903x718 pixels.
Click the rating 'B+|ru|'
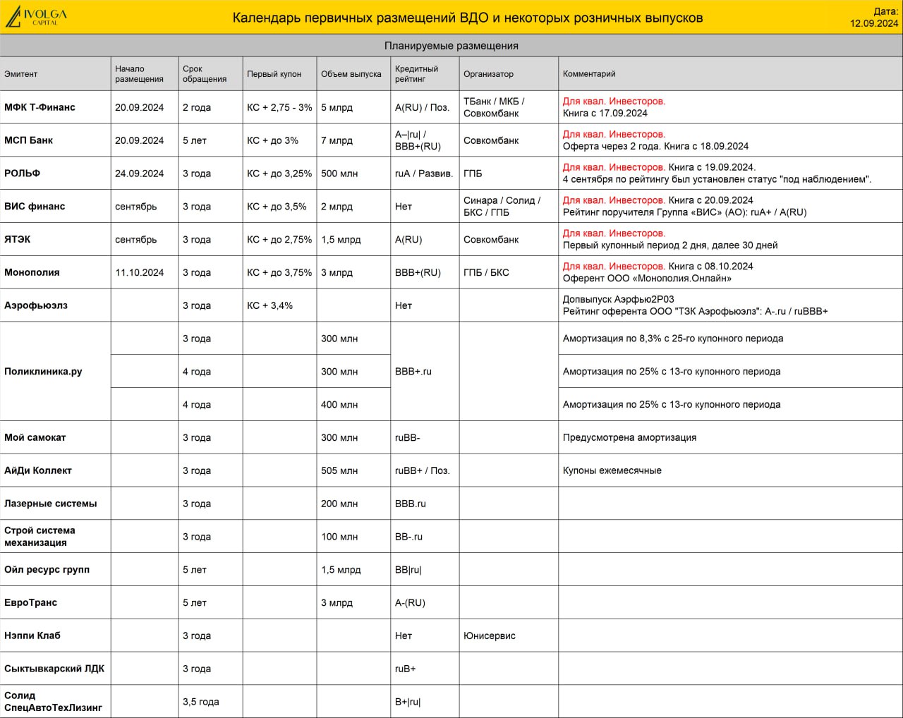pyautogui.click(x=407, y=702)
